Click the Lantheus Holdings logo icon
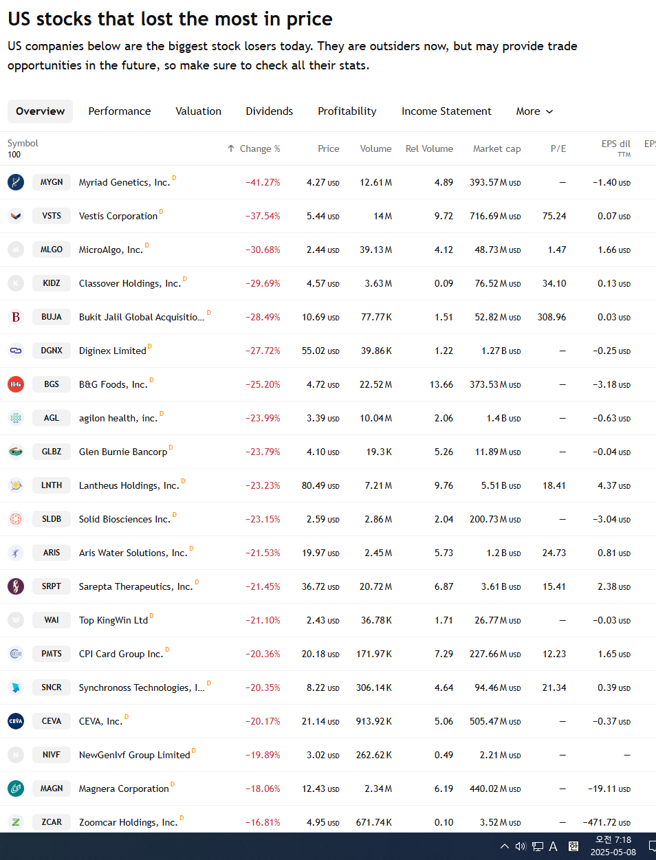 (16, 485)
